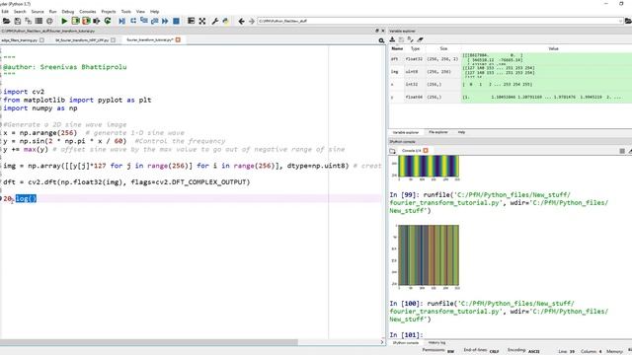Image resolution: width=632 pixels, height=355 pixels.
Task: Click the debug continue execution icon
Action: (165, 21)
